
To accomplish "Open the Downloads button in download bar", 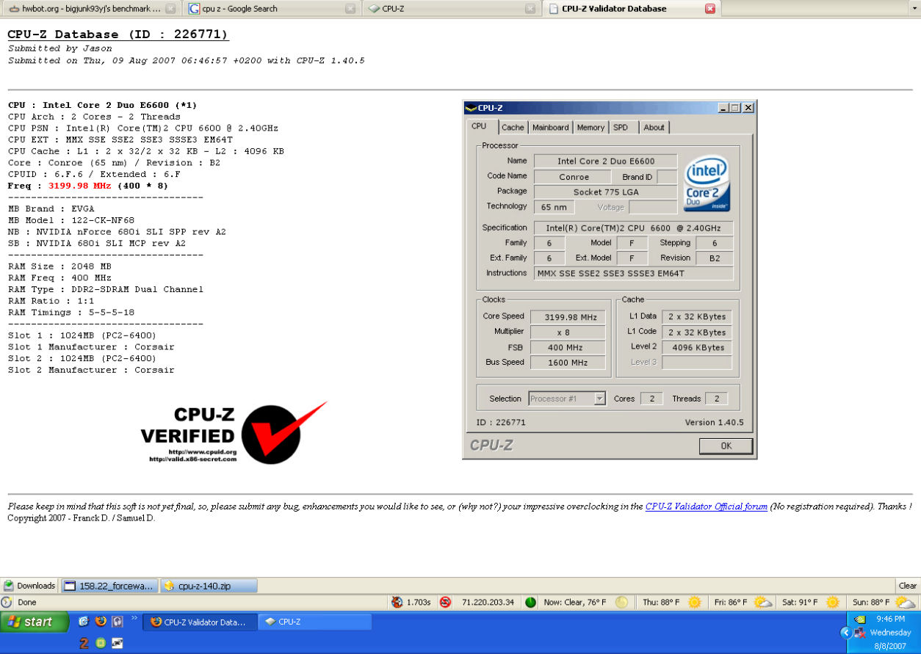I will point(30,586).
